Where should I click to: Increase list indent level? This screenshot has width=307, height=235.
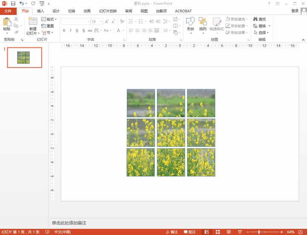pos(158,21)
